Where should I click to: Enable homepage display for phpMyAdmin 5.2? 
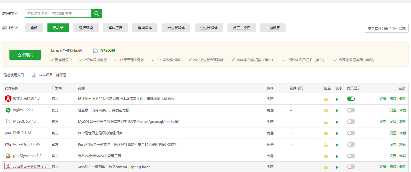pyautogui.click(x=351, y=156)
